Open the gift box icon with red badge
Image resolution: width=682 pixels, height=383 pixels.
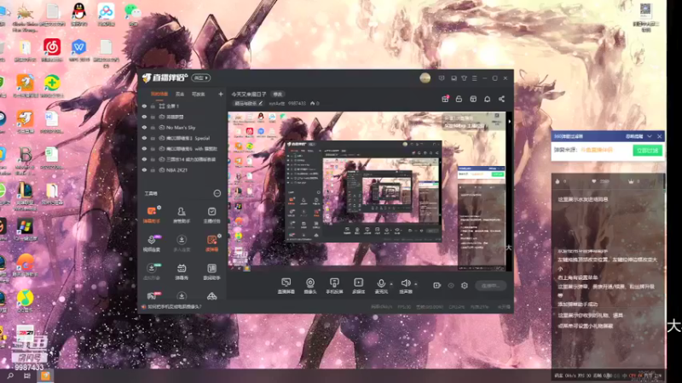click(445, 99)
